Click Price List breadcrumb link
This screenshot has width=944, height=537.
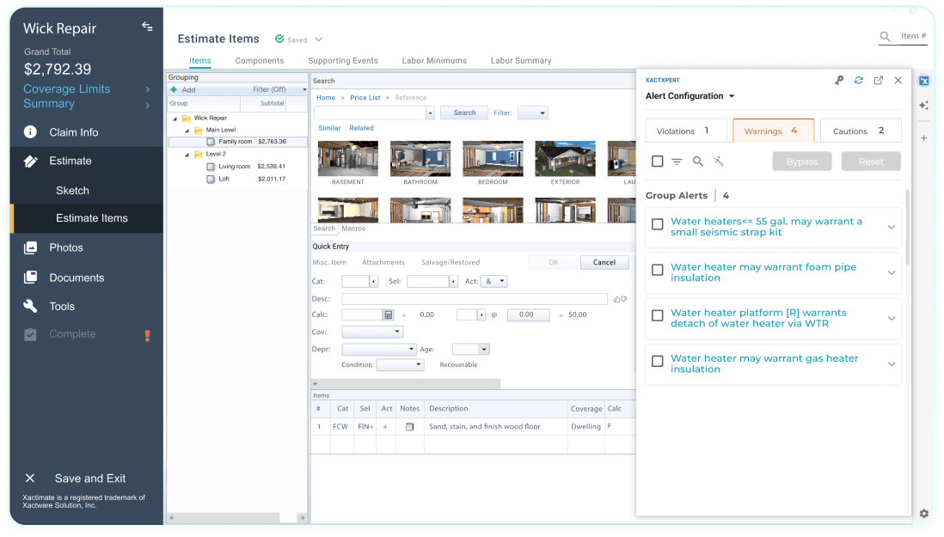(x=365, y=98)
